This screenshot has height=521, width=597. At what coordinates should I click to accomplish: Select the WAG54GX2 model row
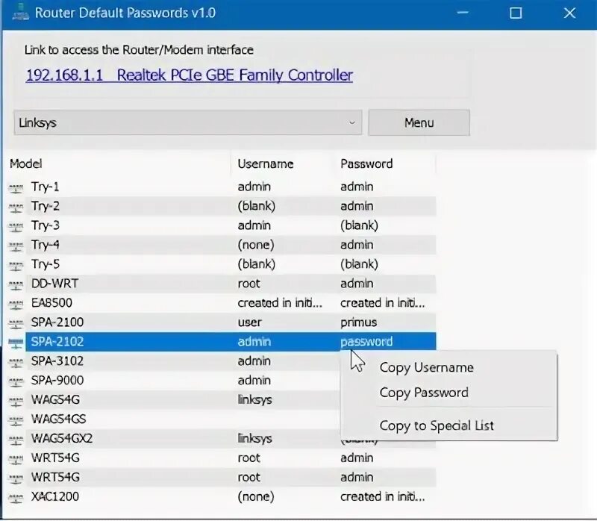point(173,439)
